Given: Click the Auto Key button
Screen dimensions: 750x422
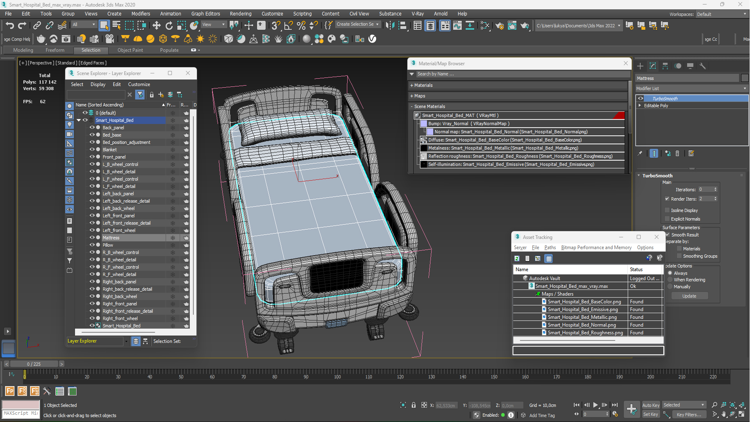Looking at the screenshot, I should tap(651, 405).
